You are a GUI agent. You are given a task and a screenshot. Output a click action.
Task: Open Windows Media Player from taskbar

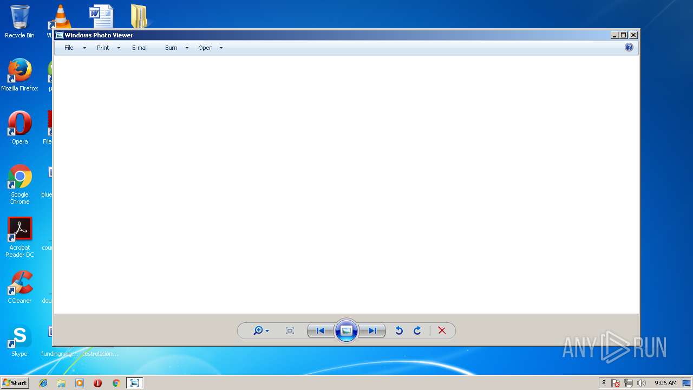pyautogui.click(x=80, y=383)
